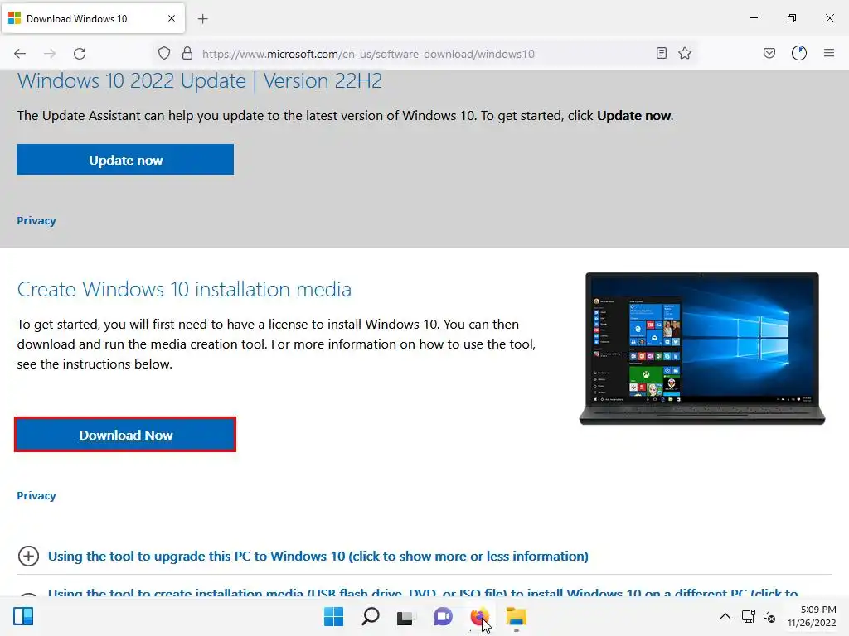Show hidden system tray icons
The image size is (849, 636).
pos(725,616)
